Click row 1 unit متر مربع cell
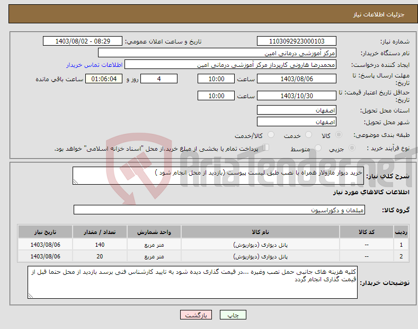Viewport: 418px width, 329px height. (x=154, y=245)
